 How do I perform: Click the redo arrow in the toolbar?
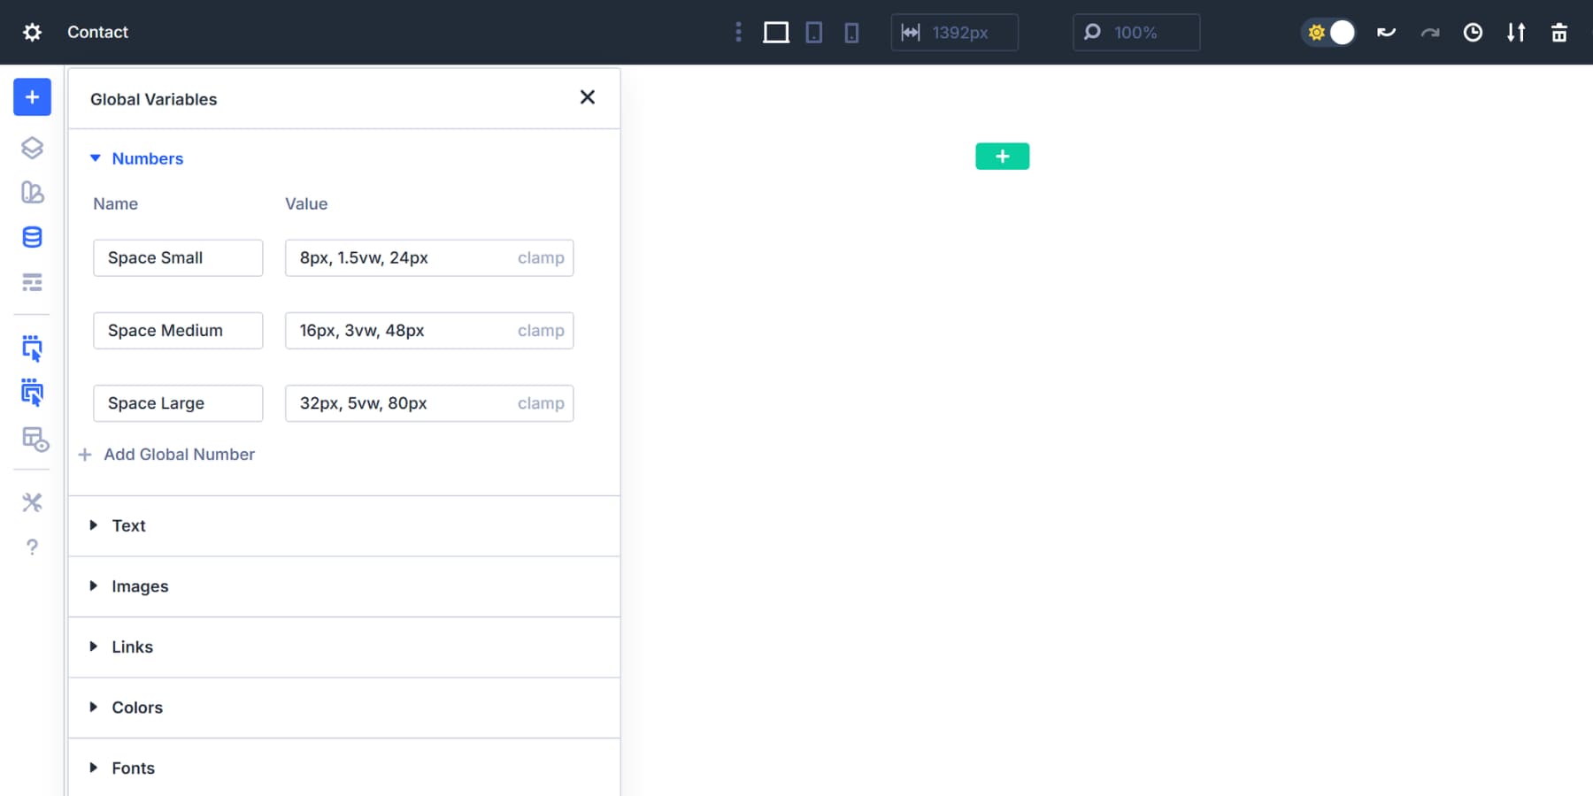[x=1430, y=32]
